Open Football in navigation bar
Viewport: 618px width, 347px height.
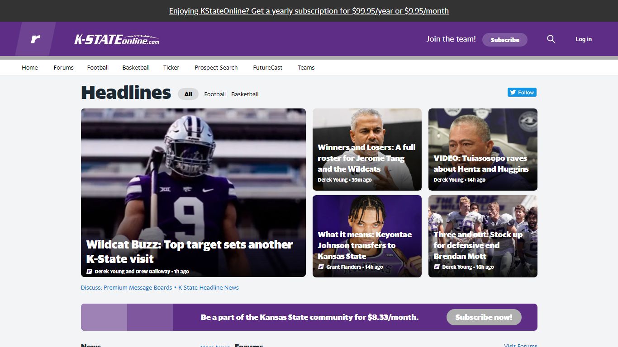98,67
